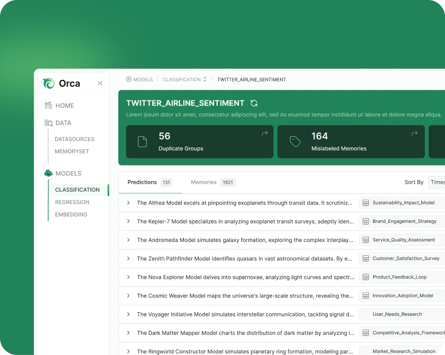Select Embedding in the sidebar
445x355 pixels.
tap(71, 214)
